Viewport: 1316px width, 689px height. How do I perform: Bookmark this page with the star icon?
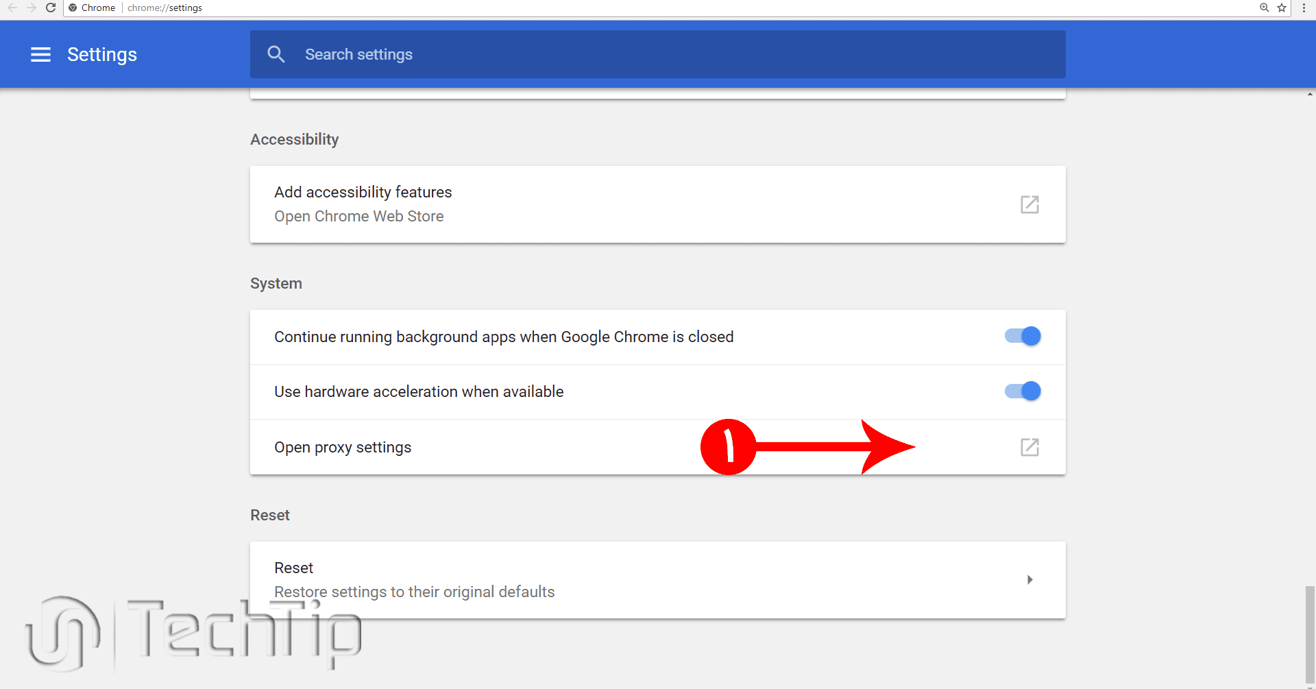pyautogui.click(x=1282, y=8)
